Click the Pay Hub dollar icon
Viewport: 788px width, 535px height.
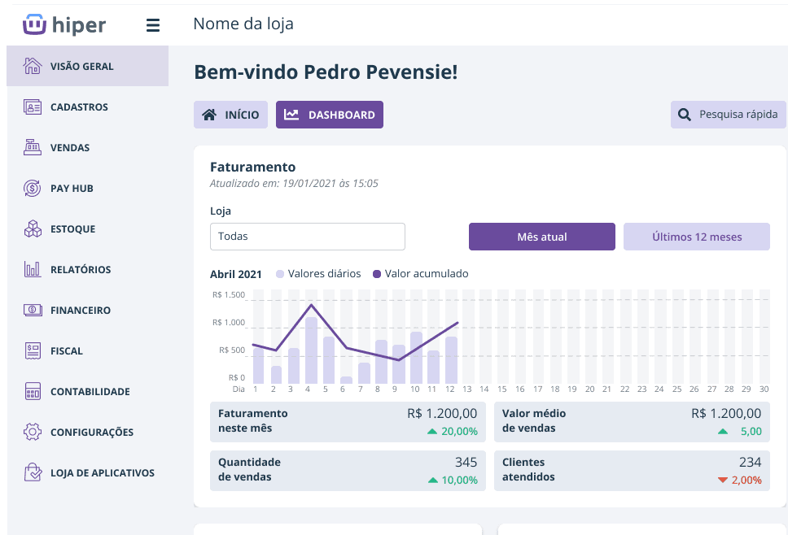coord(33,188)
